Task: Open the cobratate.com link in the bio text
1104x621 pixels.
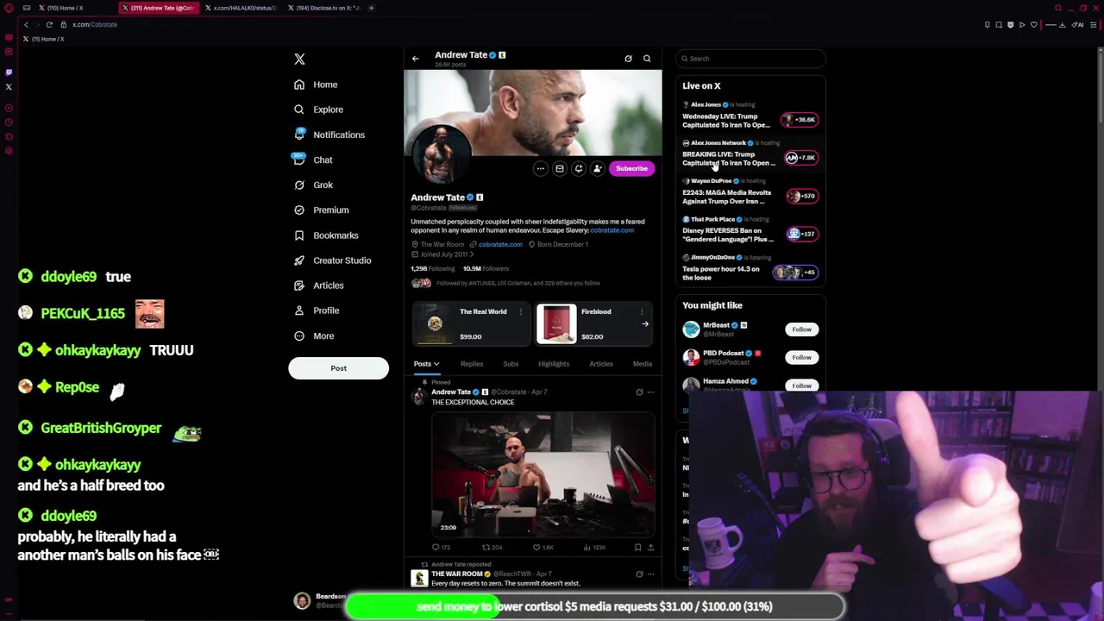Action: [x=612, y=230]
